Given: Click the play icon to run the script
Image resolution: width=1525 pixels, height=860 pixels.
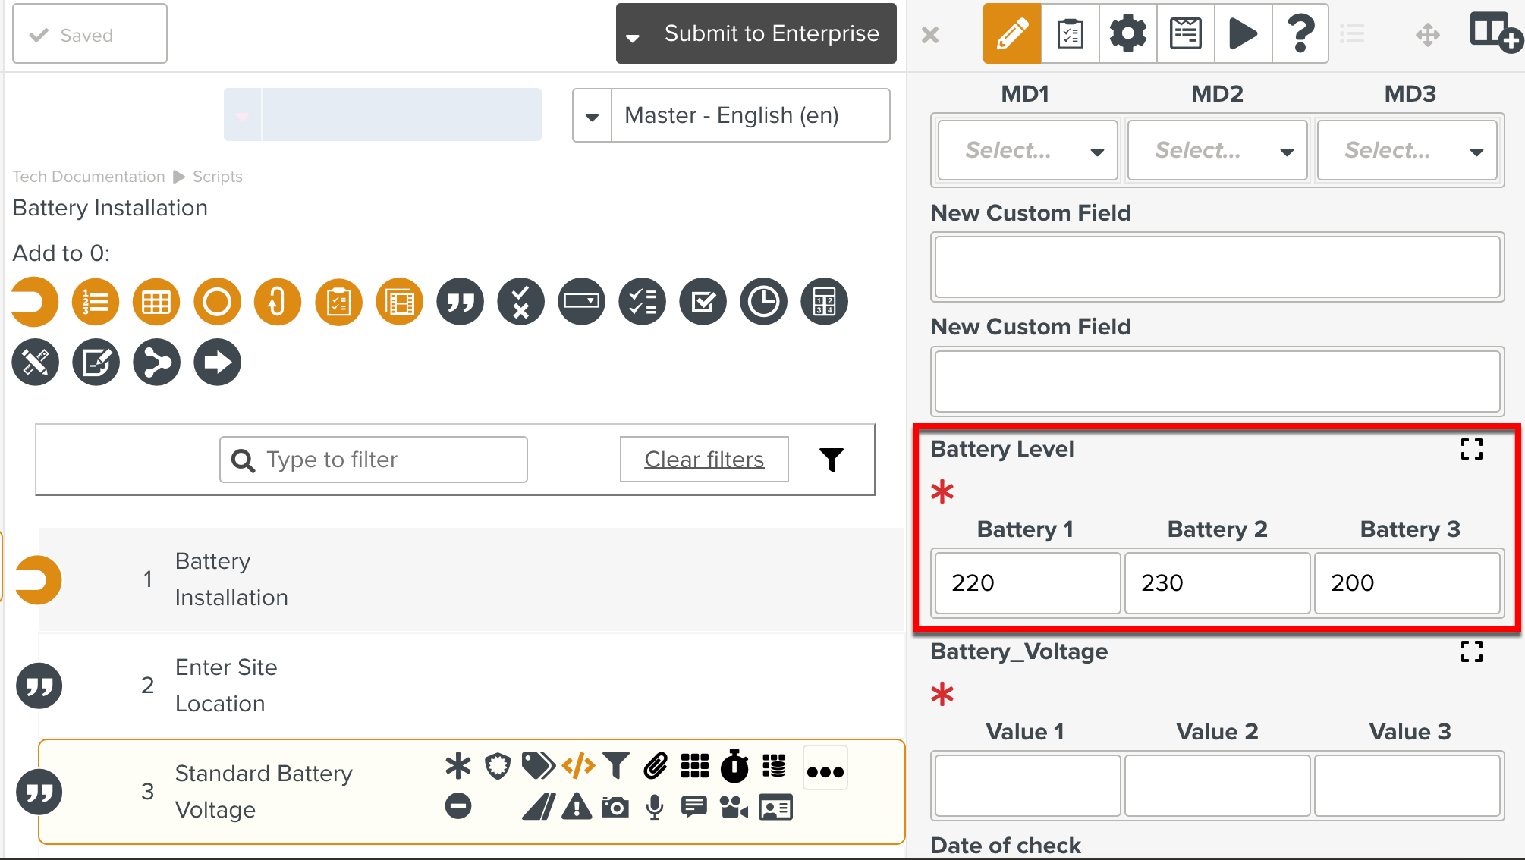Looking at the screenshot, I should pyautogui.click(x=1243, y=33).
